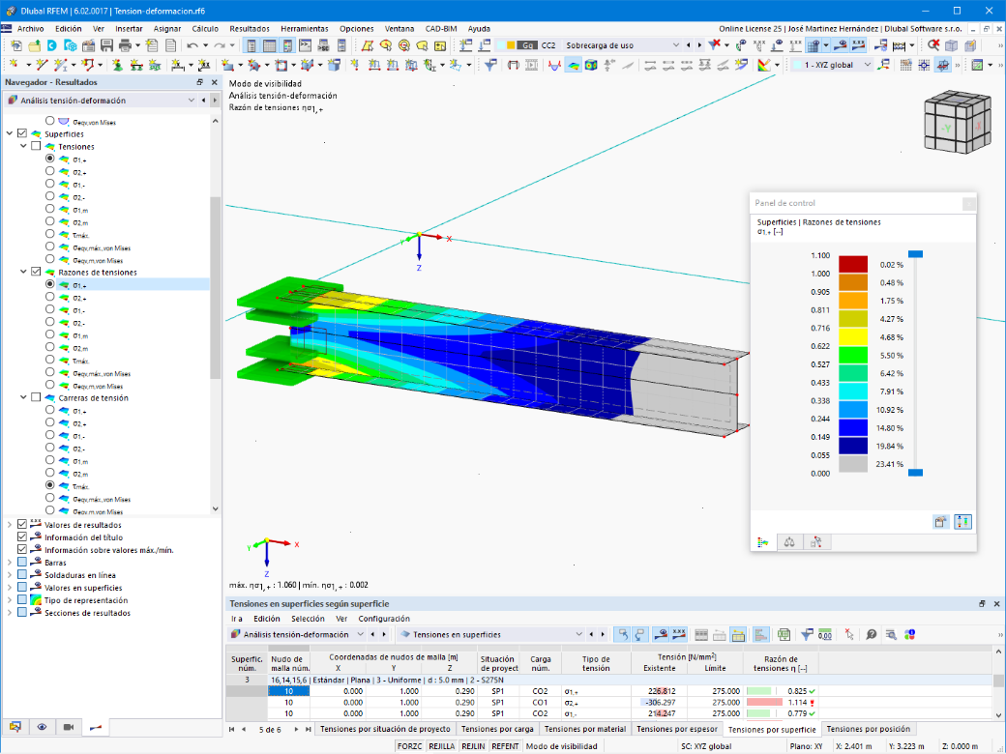Collapse the Razones de tensiones tree node

[24, 272]
